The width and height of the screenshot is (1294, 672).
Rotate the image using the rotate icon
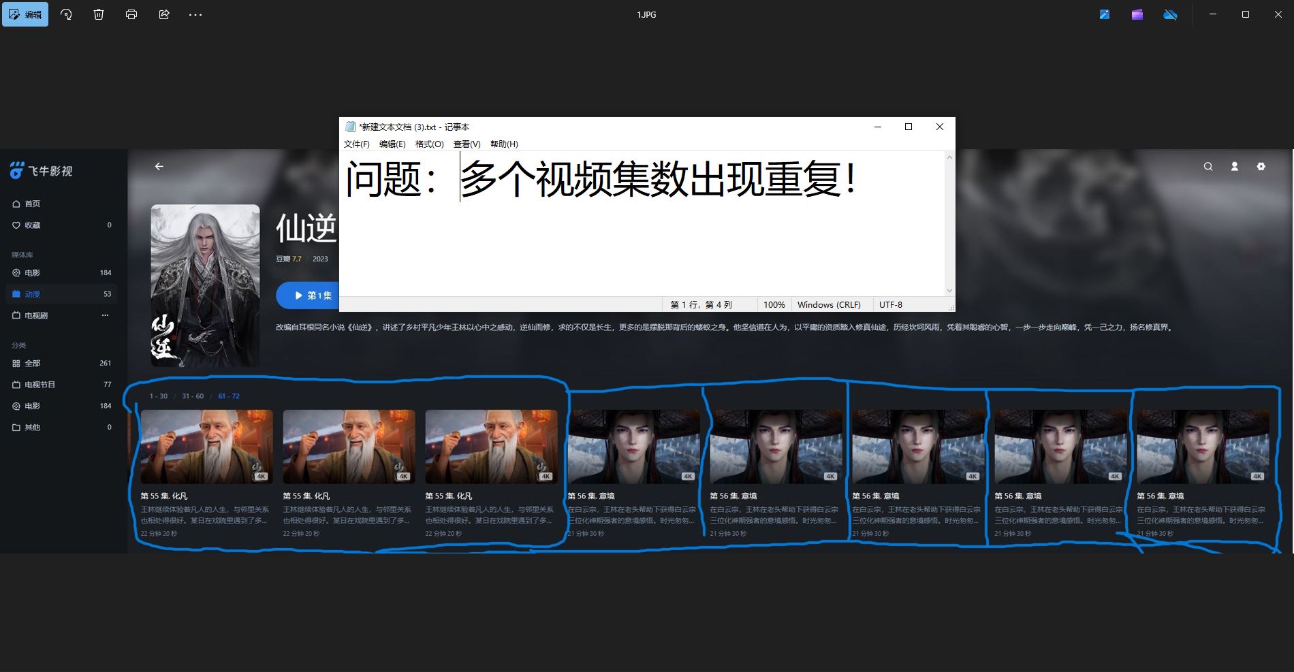click(66, 14)
